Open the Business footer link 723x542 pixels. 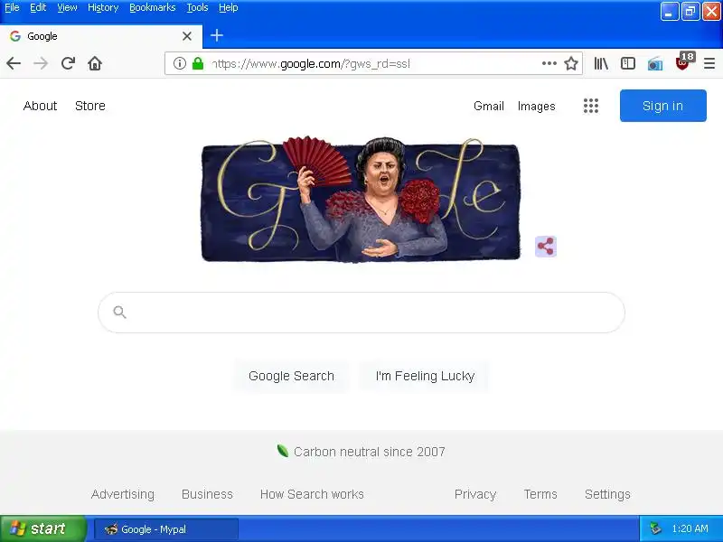(x=207, y=494)
